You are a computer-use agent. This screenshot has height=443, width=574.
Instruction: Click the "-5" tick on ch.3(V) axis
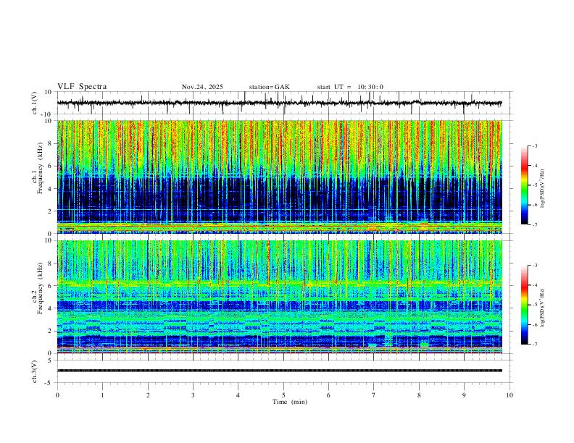(49, 383)
